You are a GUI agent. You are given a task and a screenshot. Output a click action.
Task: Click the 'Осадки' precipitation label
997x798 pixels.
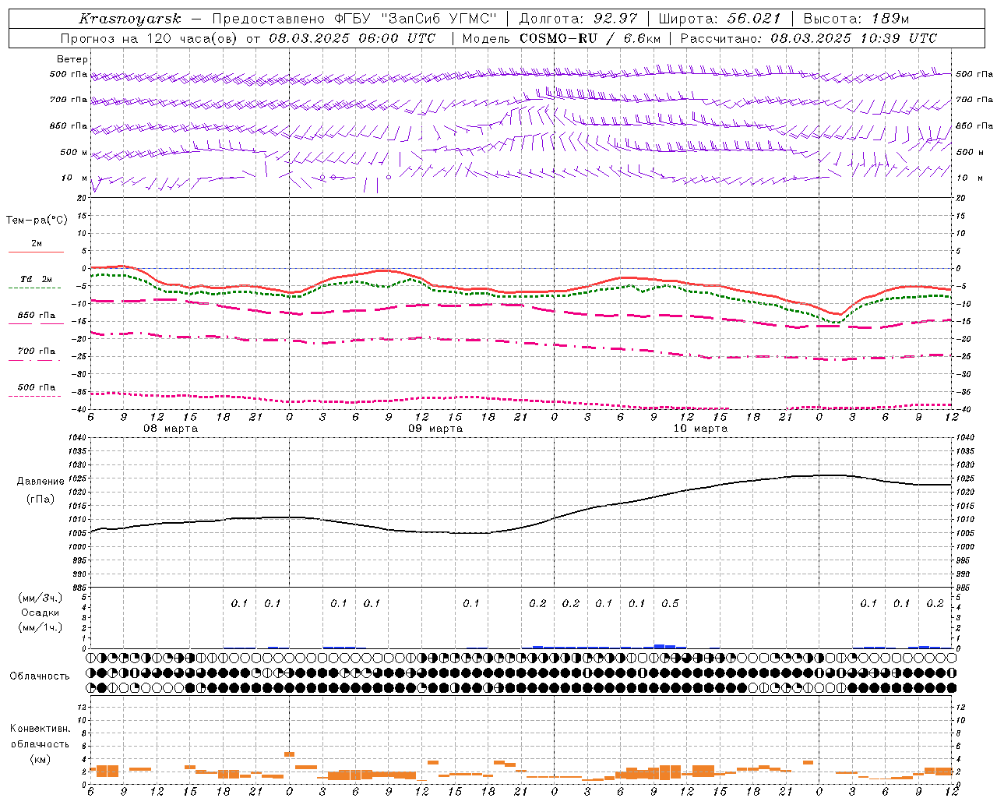coord(41,613)
